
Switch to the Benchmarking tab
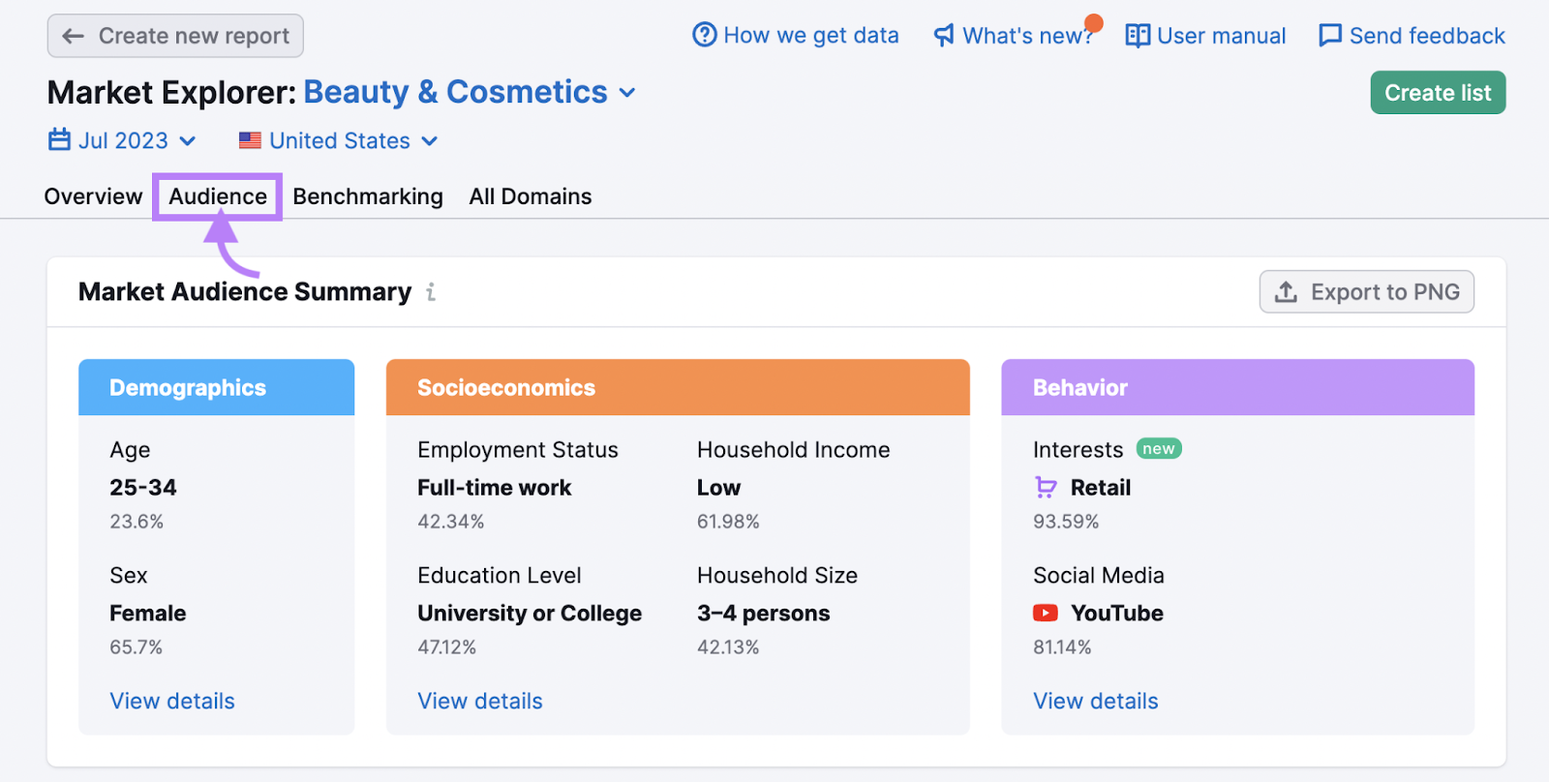[368, 196]
